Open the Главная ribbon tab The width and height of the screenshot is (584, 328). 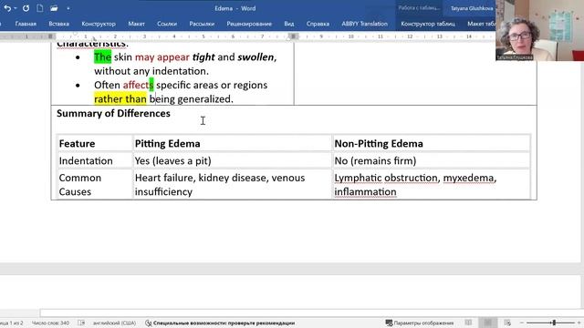(x=26, y=24)
